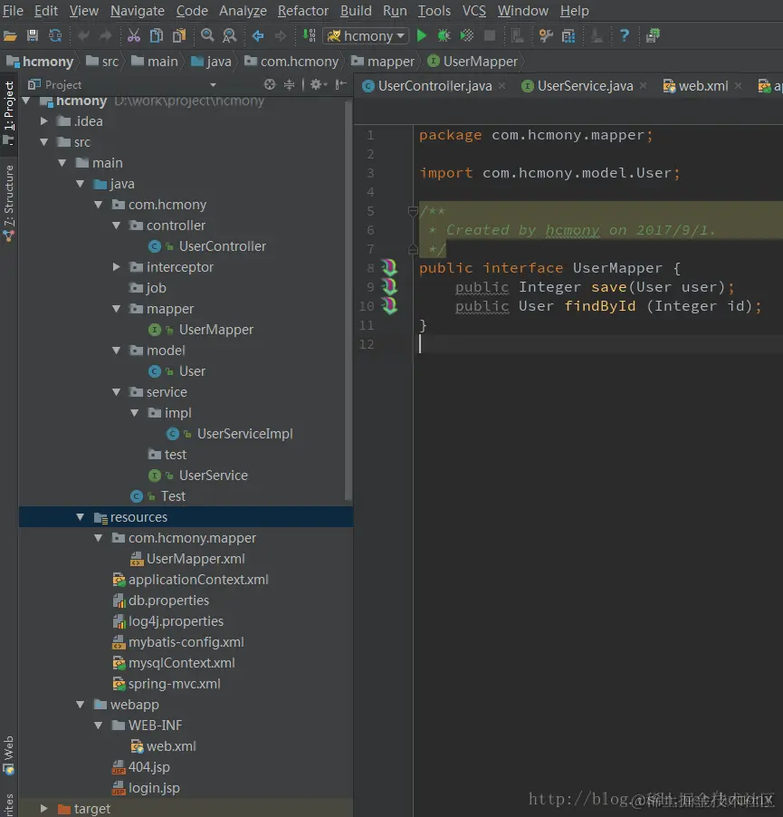Click the Make Project build icon
The height and width of the screenshot is (817, 783).
point(310,36)
